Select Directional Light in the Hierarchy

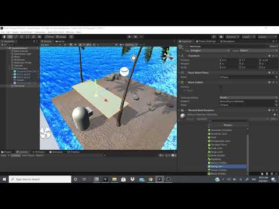pyautogui.click(x=23, y=54)
